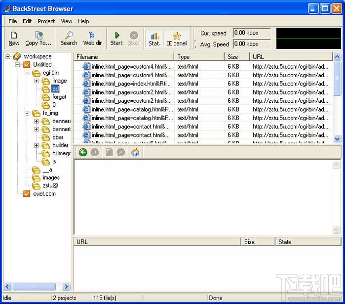
Task: Open the Project menu
Action: (46, 21)
